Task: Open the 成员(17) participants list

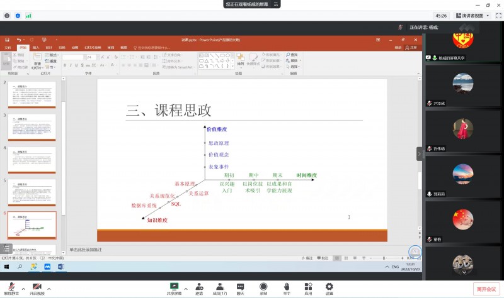Action: [x=220, y=287]
